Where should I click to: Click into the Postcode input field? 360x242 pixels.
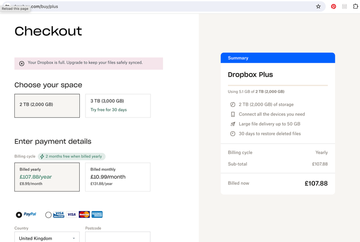118,237
